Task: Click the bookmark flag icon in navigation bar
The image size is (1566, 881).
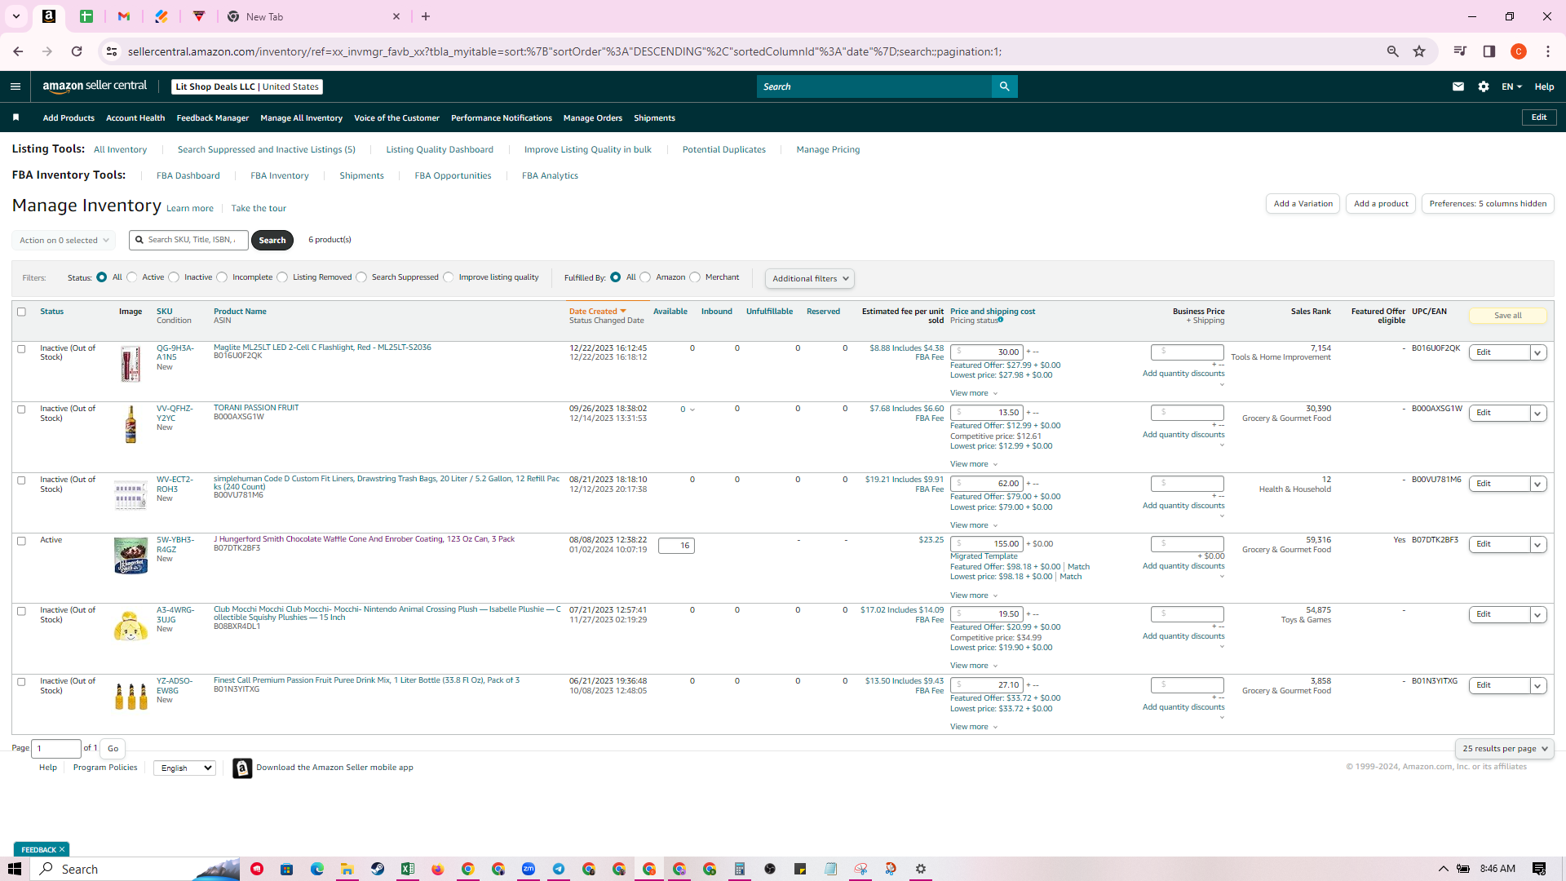Action: coord(15,117)
